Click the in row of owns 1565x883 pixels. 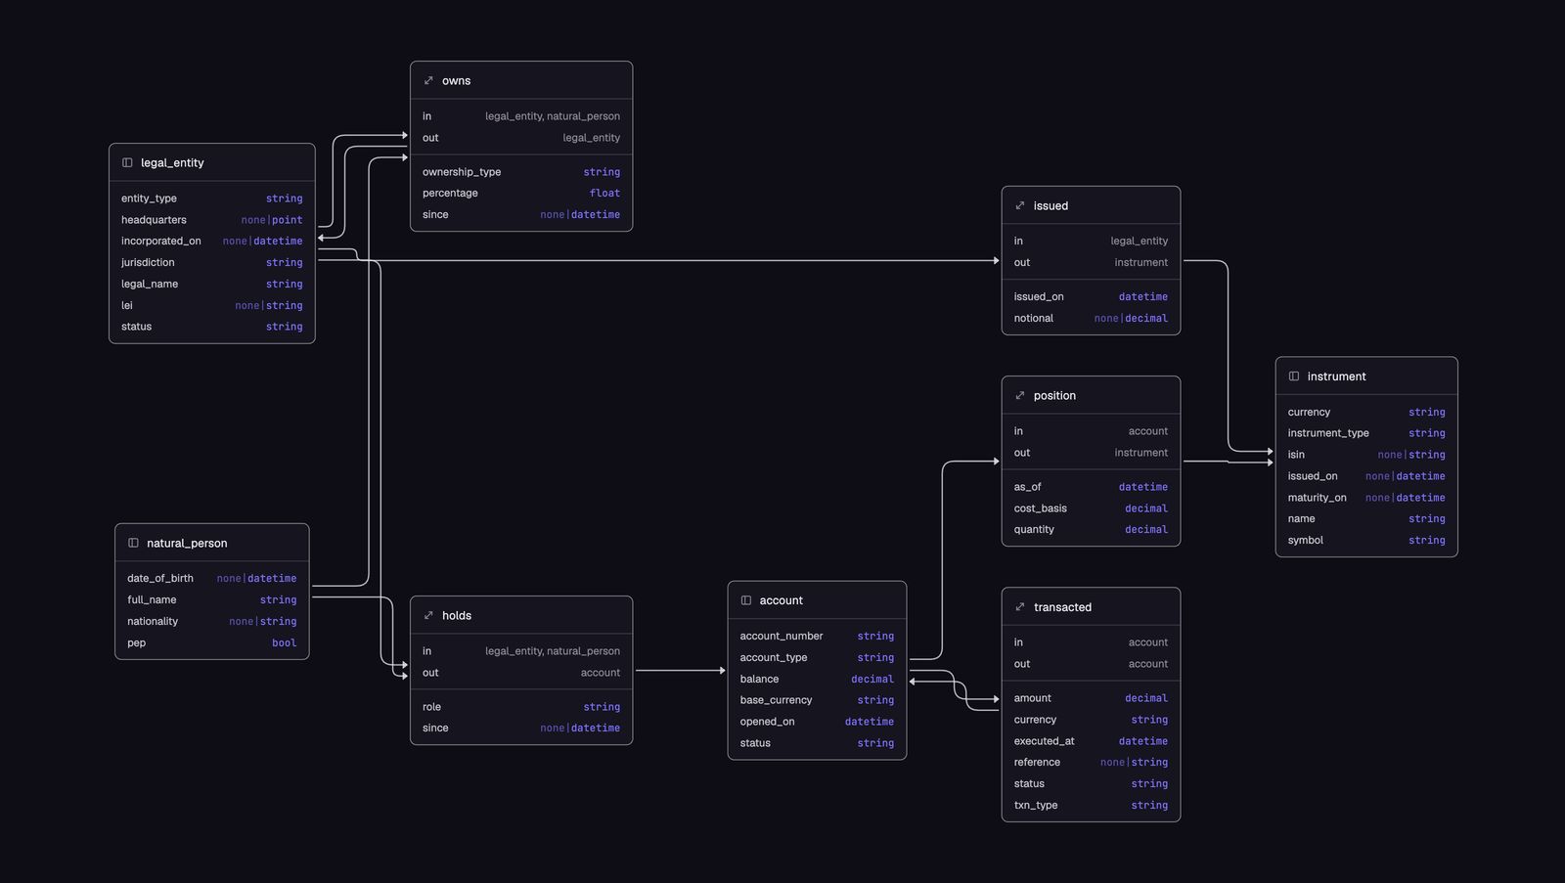(x=521, y=116)
